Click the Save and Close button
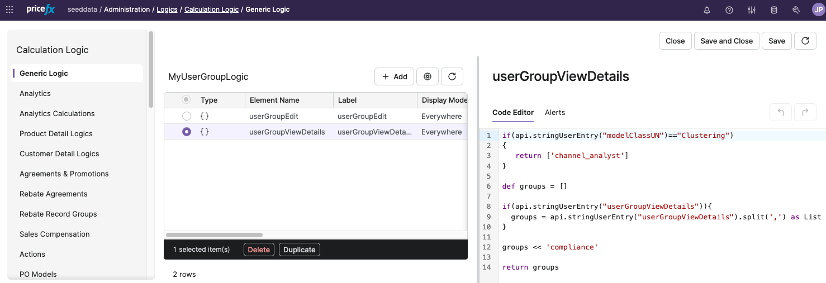826x283 pixels. [727, 41]
